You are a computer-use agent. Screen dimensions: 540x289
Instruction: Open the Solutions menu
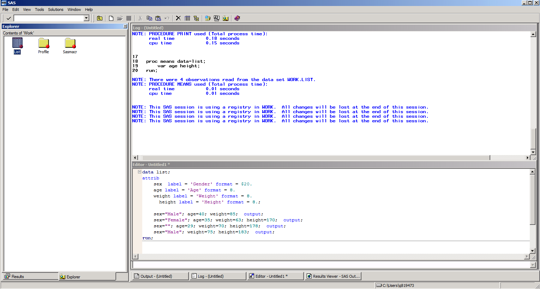click(56, 10)
